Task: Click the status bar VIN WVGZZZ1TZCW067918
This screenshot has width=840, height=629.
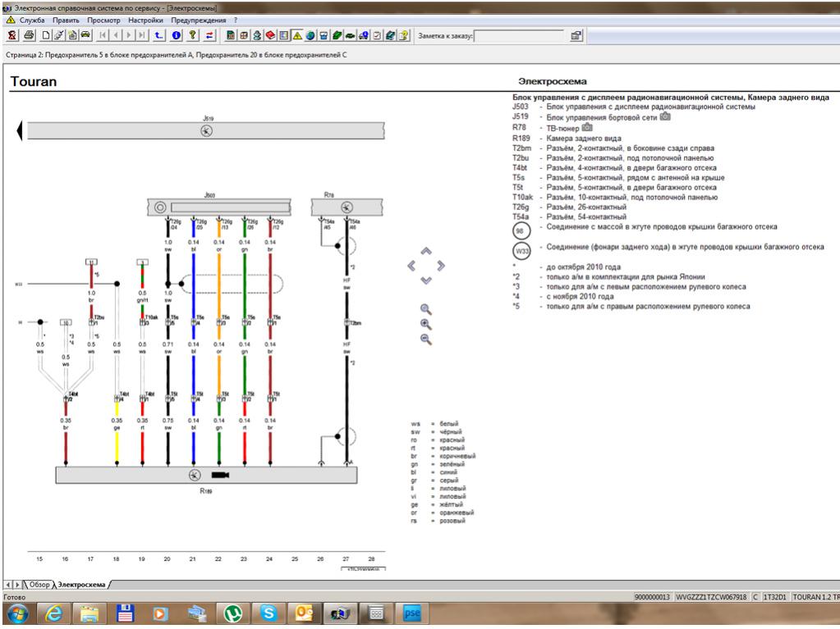Action: coord(711,597)
